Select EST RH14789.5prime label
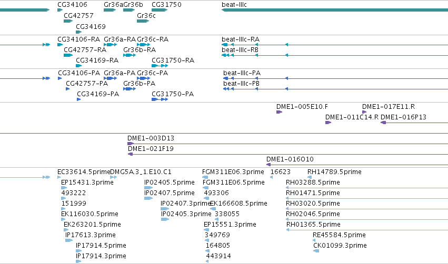The image size is (448, 264). [335, 172]
